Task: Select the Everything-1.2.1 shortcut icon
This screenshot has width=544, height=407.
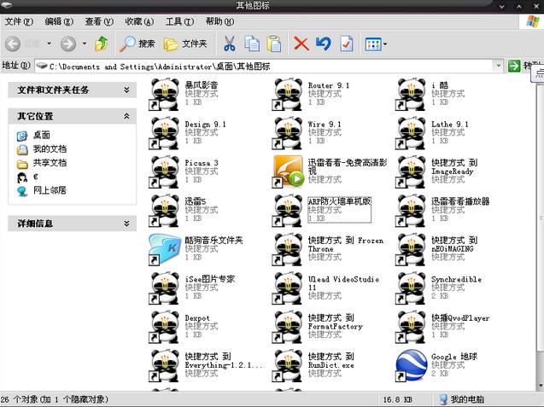Action: [x=164, y=366]
